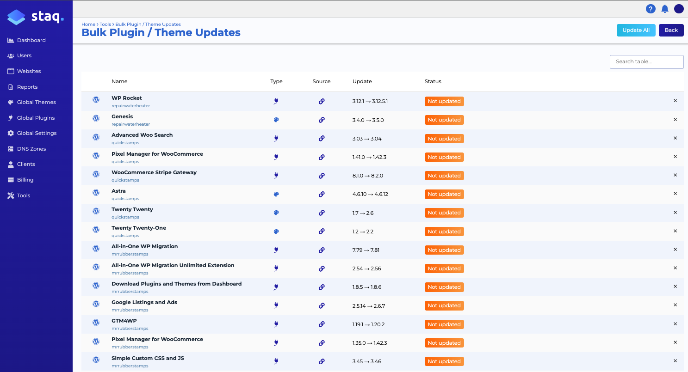Open Global Themes in the sidebar
688x372 pixels.
click(x=31, y=102)
